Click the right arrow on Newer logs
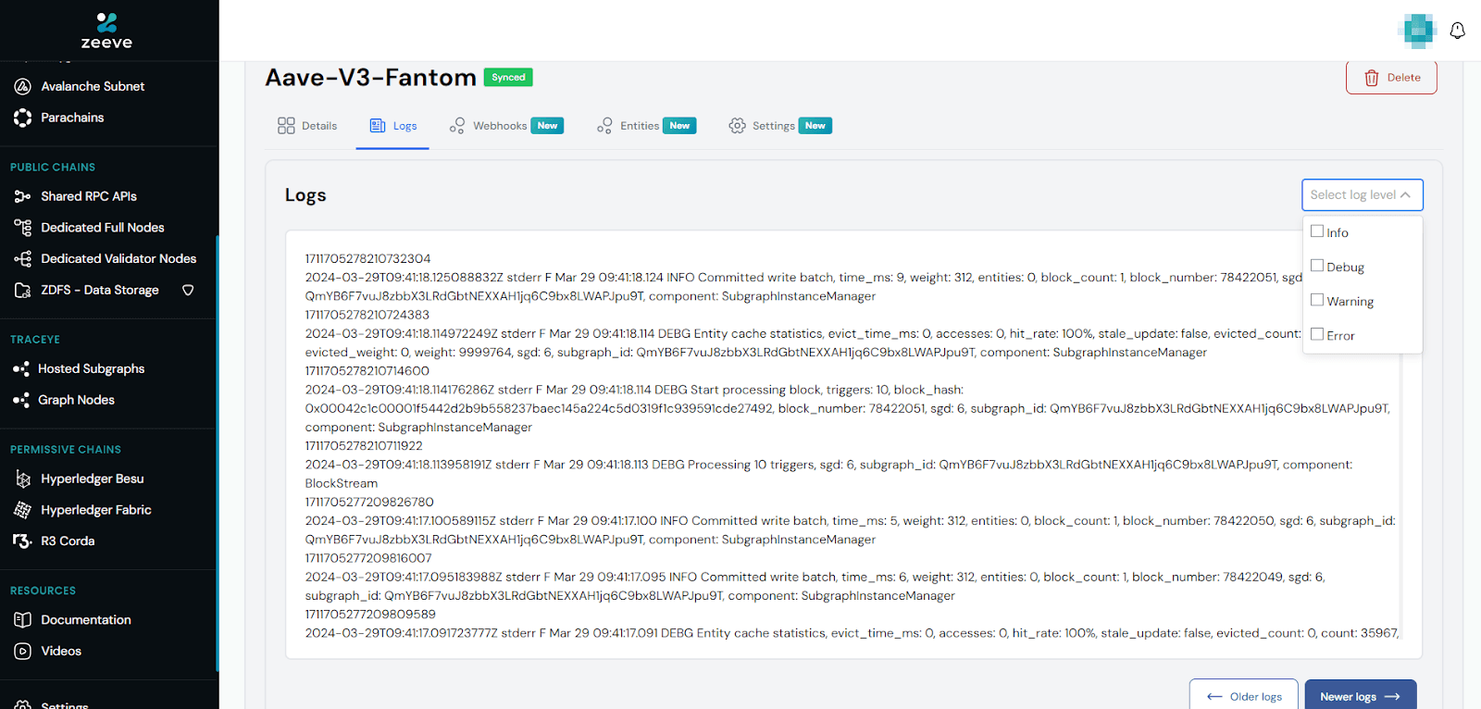The image size is (1481, 709). pyautogui.click(x=1392, y=697)
